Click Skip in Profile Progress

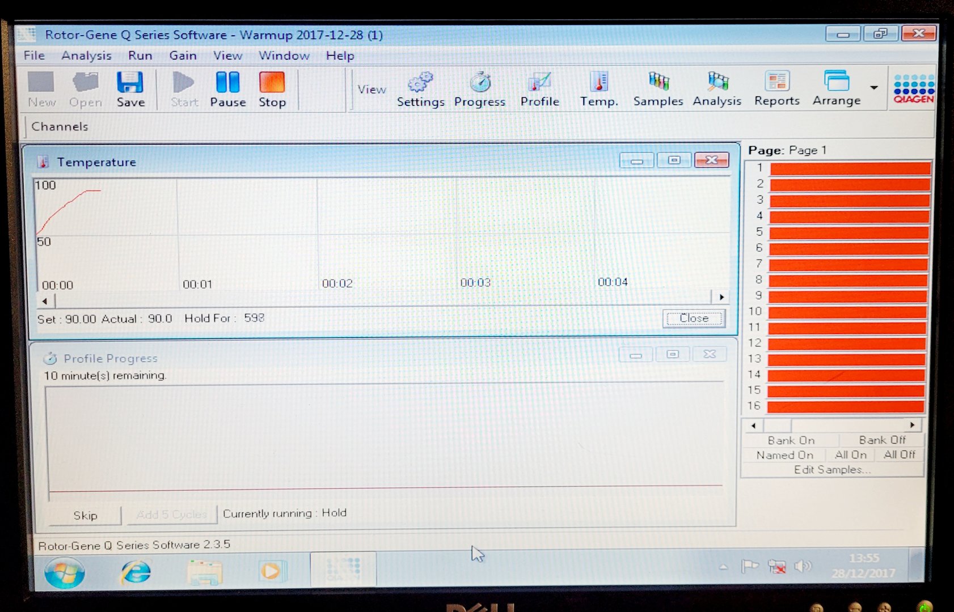85,515
